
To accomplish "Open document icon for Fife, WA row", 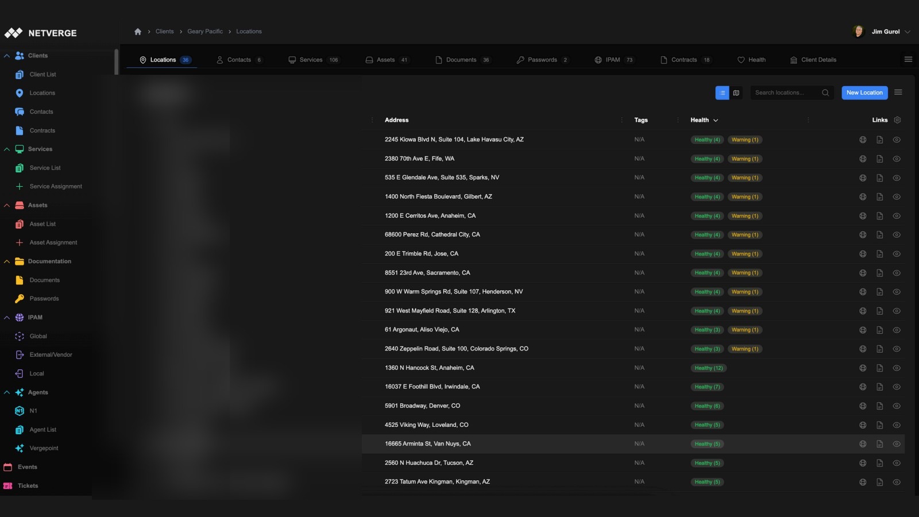I will [879, 159].
